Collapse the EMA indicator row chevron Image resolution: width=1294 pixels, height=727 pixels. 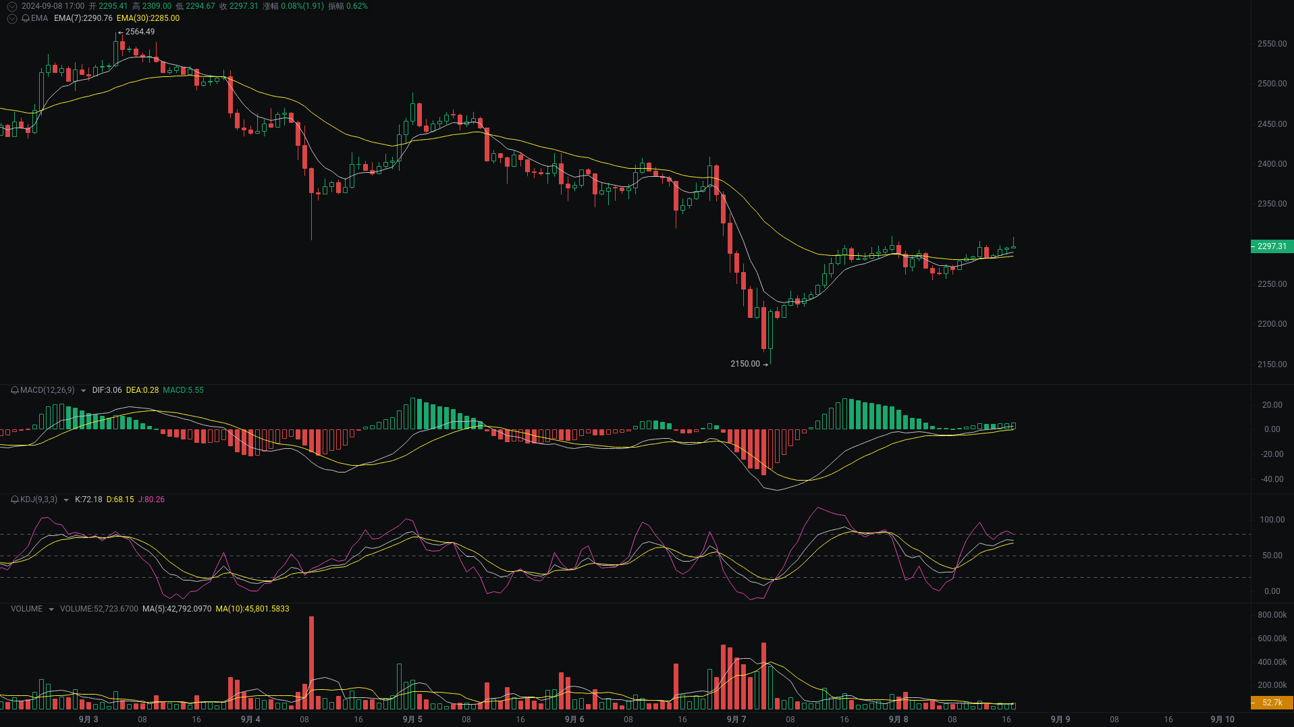11,18
